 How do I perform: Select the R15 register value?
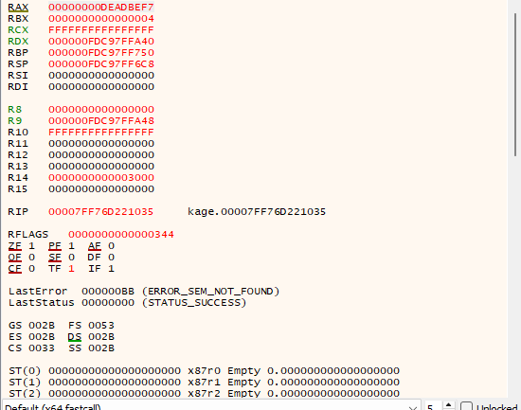(x=101, y=188)
